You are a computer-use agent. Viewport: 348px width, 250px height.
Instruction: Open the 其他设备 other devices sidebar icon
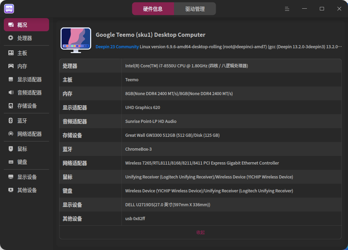click(11, 190)
